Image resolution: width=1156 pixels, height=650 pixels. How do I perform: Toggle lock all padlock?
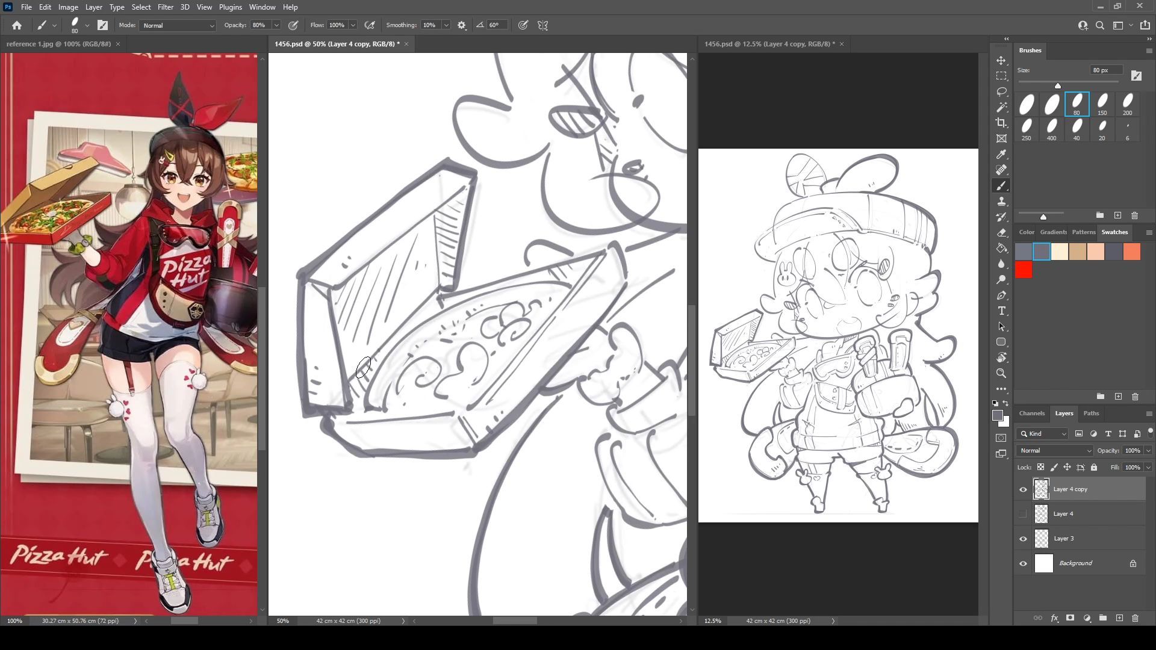(x=1094, y=467)
